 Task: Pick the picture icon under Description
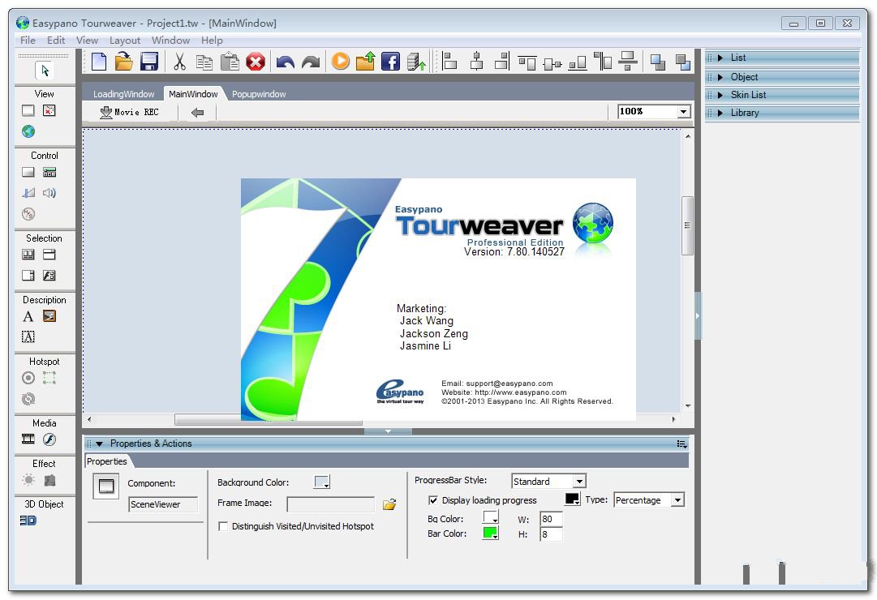[x=49, y=316]
